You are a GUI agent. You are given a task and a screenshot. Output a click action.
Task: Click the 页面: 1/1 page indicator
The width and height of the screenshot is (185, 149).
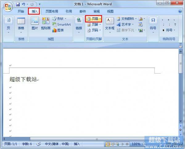[x=10, y=144]
